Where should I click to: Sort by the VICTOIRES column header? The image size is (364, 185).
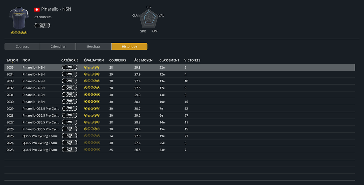click(x=192, y=60)
